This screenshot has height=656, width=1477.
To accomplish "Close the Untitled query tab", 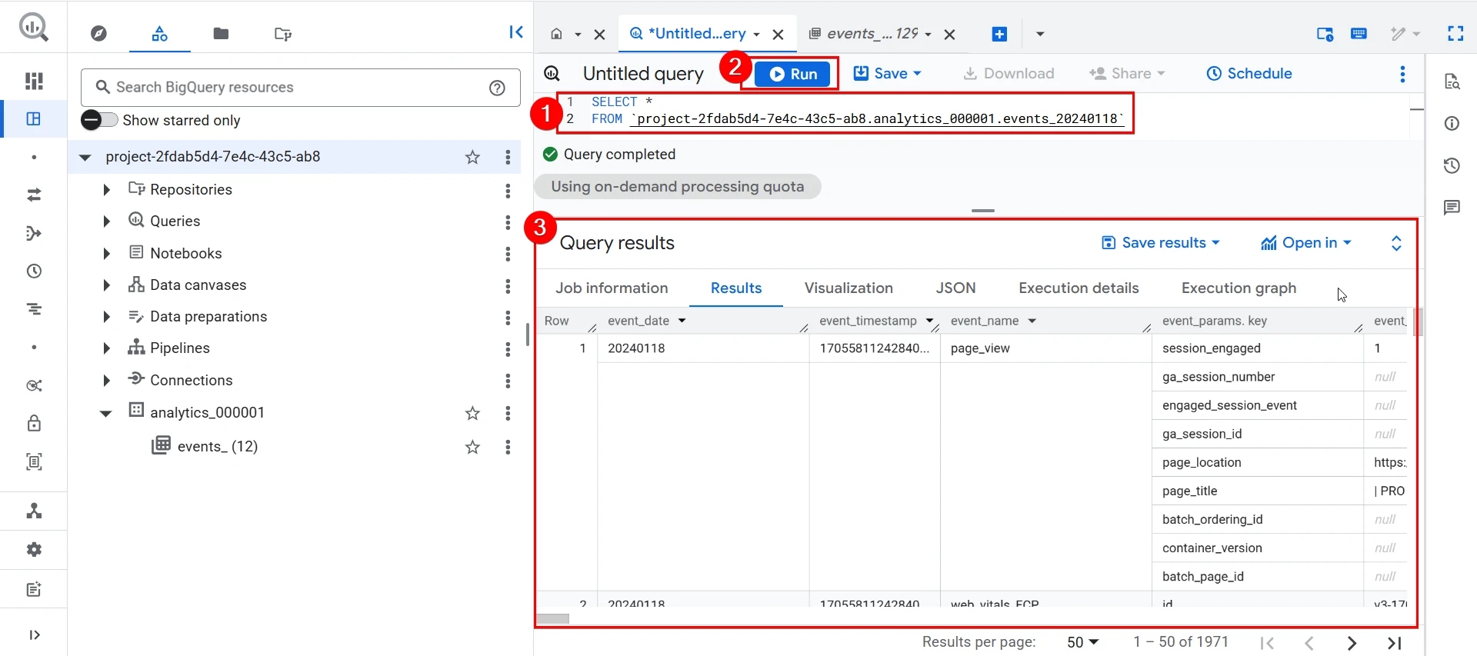I will (778, 35).
